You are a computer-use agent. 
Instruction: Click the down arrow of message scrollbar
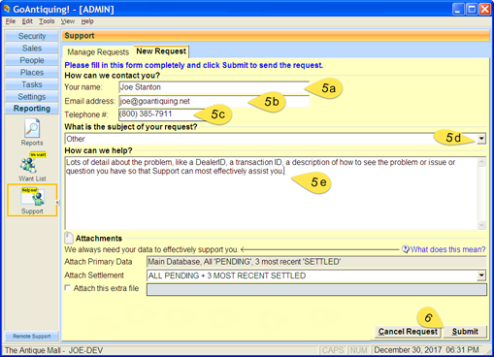[x=481, y=225]
